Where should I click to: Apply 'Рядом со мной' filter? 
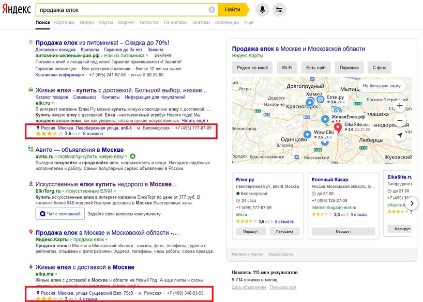tap(252, 68)
